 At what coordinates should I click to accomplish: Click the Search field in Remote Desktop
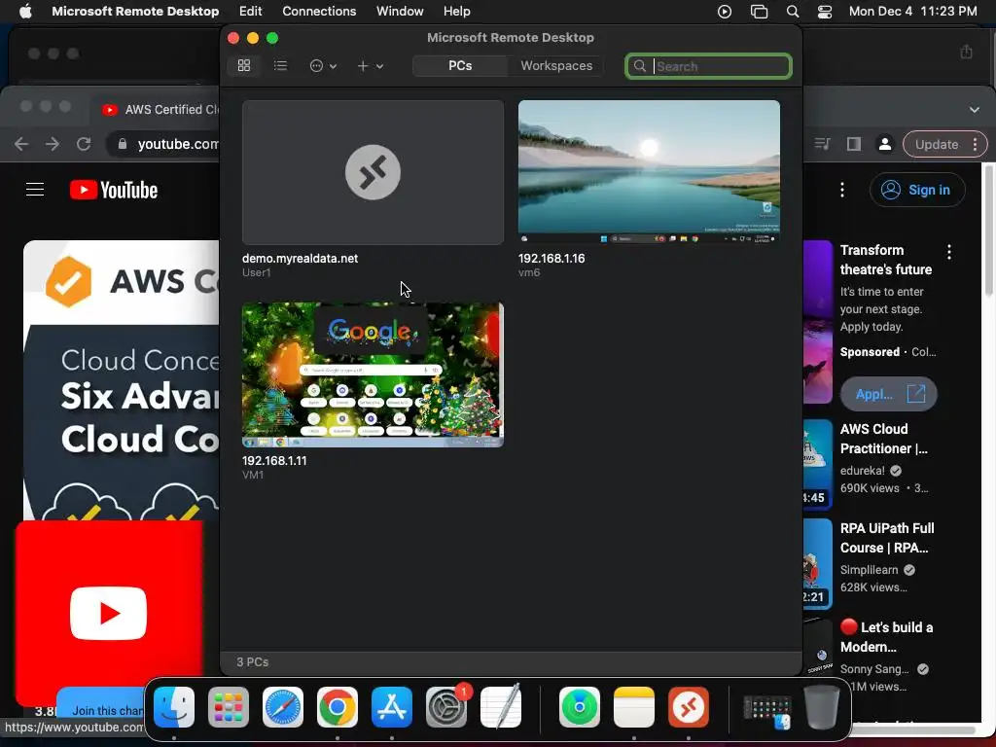(x=708, y=66)
